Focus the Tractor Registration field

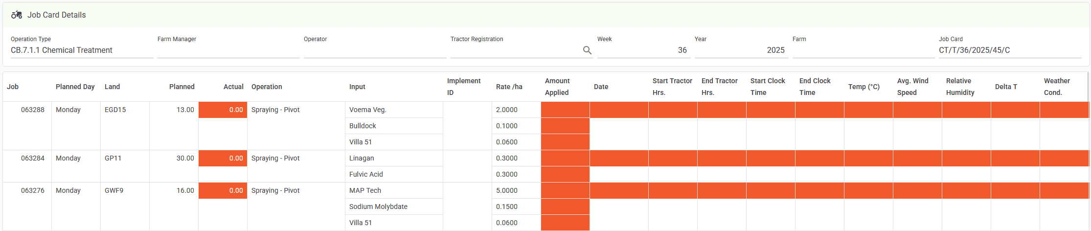click(x=515, y=50)
